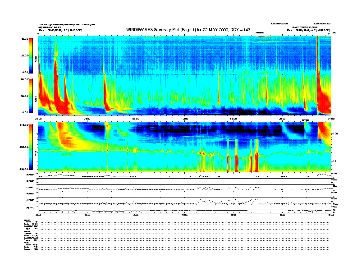Image resolution: width=357 pixels, height=276 pixels.
Task: Click the RAD2 status block header
Action: pos(27,220)
